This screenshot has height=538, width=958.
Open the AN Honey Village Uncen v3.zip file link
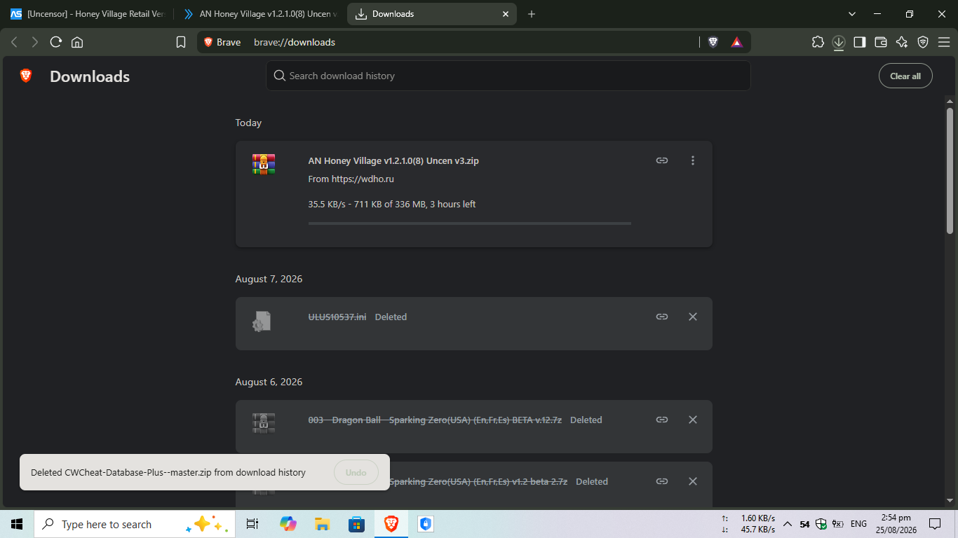click(x=393, y=160)
